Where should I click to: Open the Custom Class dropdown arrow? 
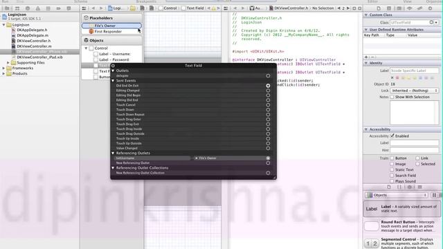pyautogui.click(x=436, y=23)
